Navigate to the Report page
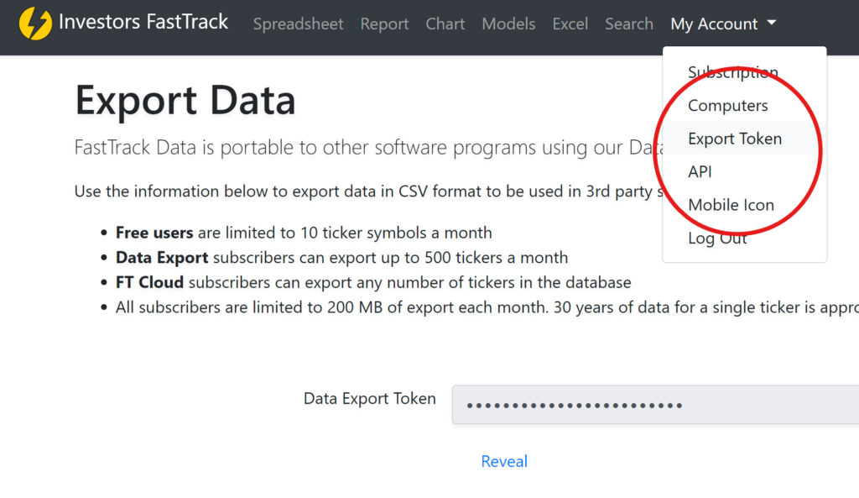Viewport: 859px width, 498px height. coord(384,24)
